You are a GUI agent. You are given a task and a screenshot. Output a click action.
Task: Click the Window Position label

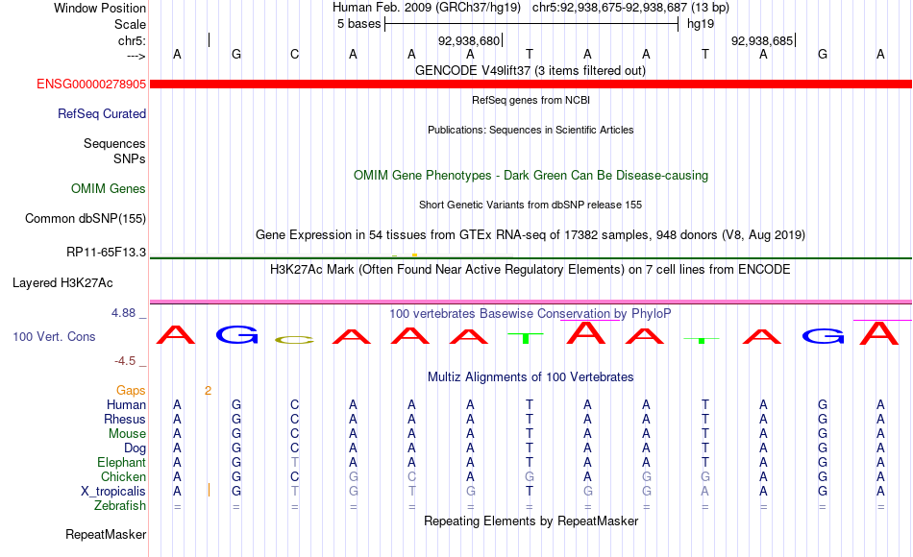[x=100, y=8]
